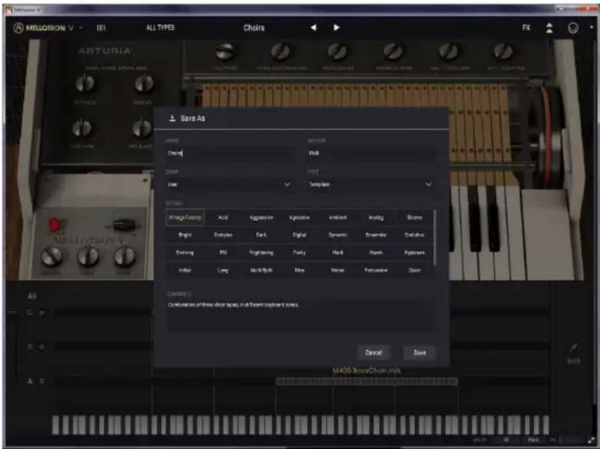Select the All tracks tab
This screenshot has height=449, width=600.
point(32,295)
